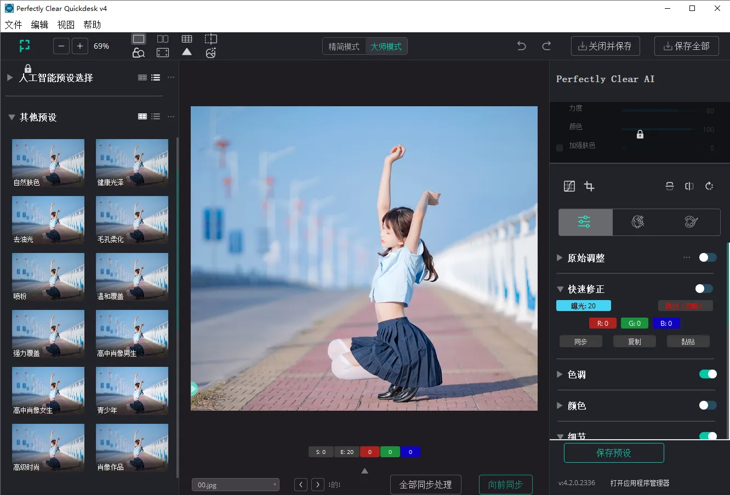
Task: Click the red R: 0 swatch
Action: pyautogui.click(x=603, y=324)
